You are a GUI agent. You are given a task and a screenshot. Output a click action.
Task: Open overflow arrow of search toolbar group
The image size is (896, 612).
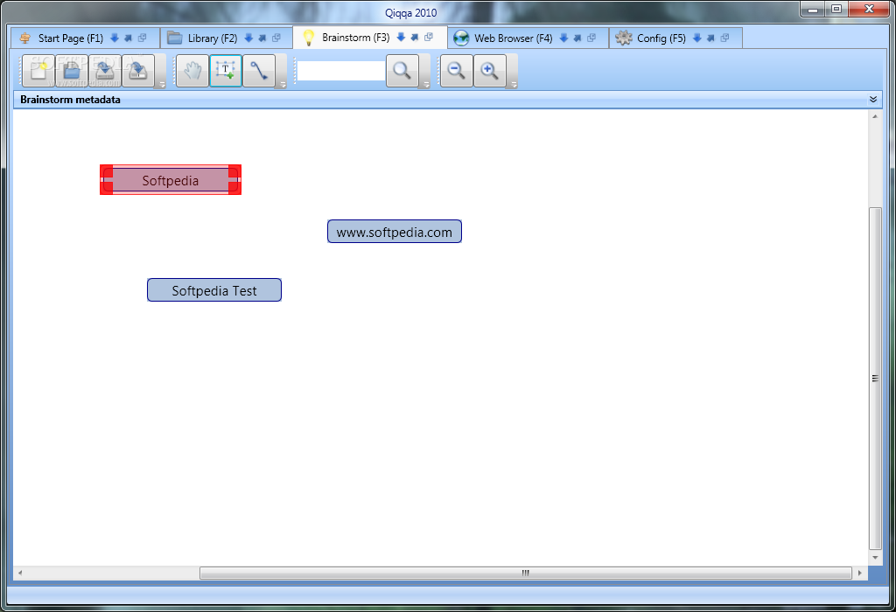point(426,85)
